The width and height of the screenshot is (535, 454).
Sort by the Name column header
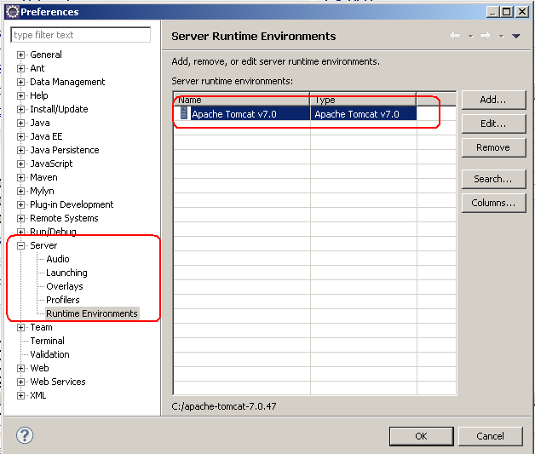coord(242,100)
